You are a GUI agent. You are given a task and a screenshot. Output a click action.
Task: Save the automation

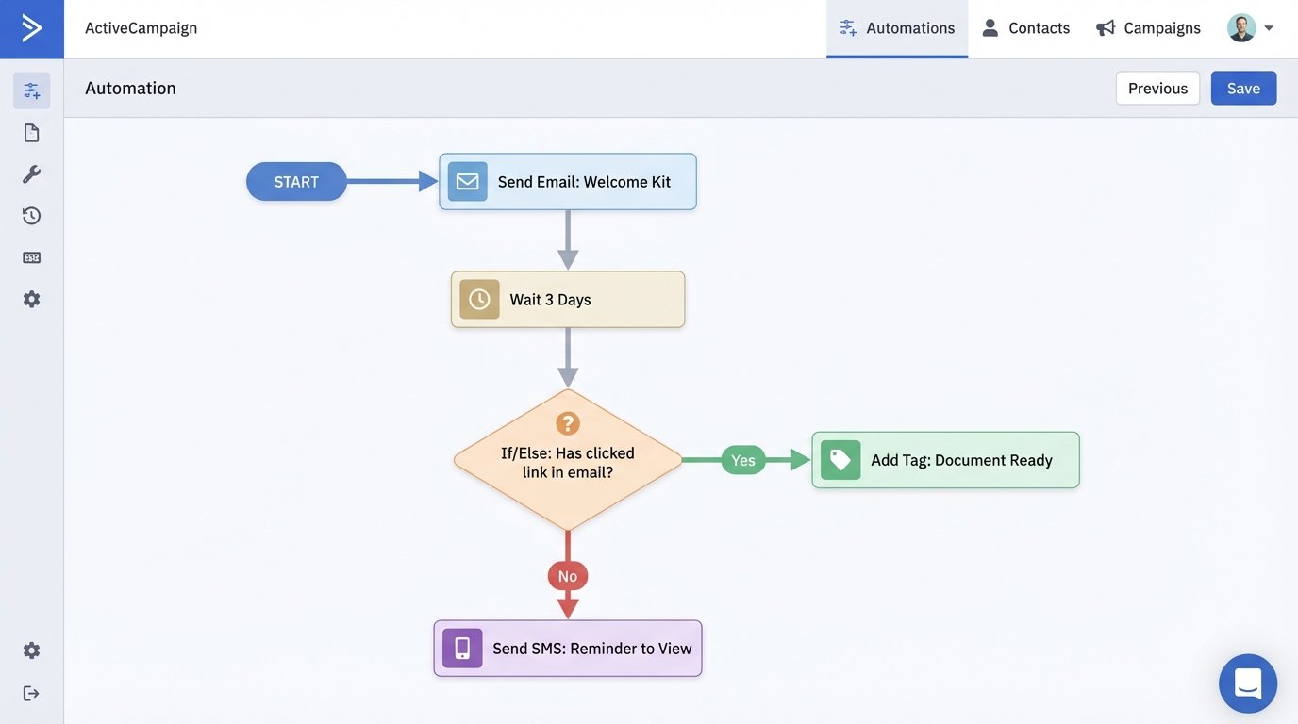tap(1243, 88)
